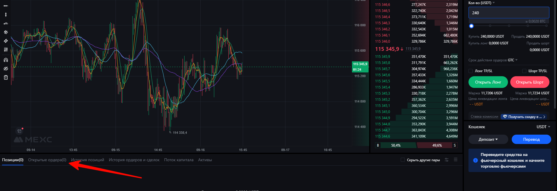
Task: Select the horizontal line drawing tool
Action: pyautogui.click(x=6, y=6)
